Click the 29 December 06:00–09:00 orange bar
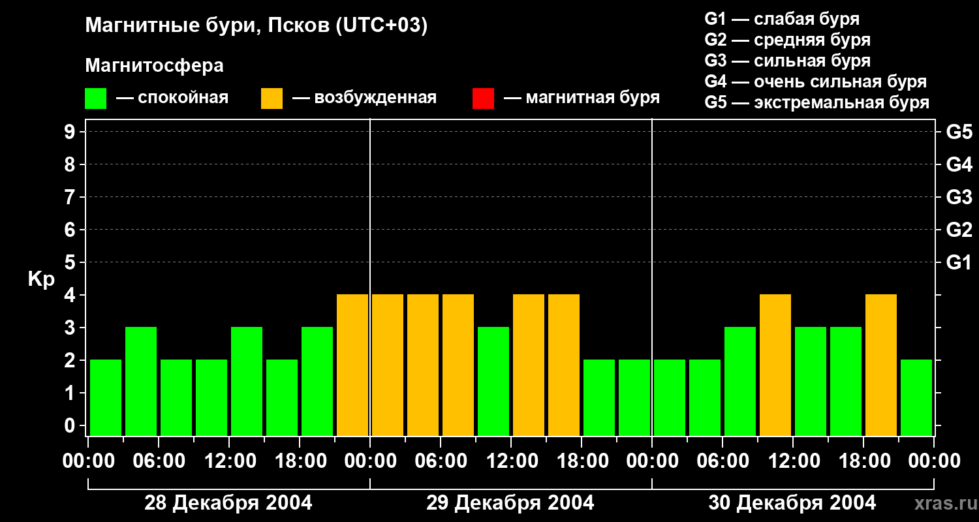Screen dimensions: 979x522 (x=458, y=365)
